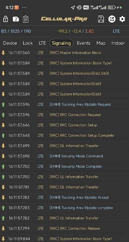Tap the three-dots notification overflow
The image size is (129, 242).
[x=24, y=7]
